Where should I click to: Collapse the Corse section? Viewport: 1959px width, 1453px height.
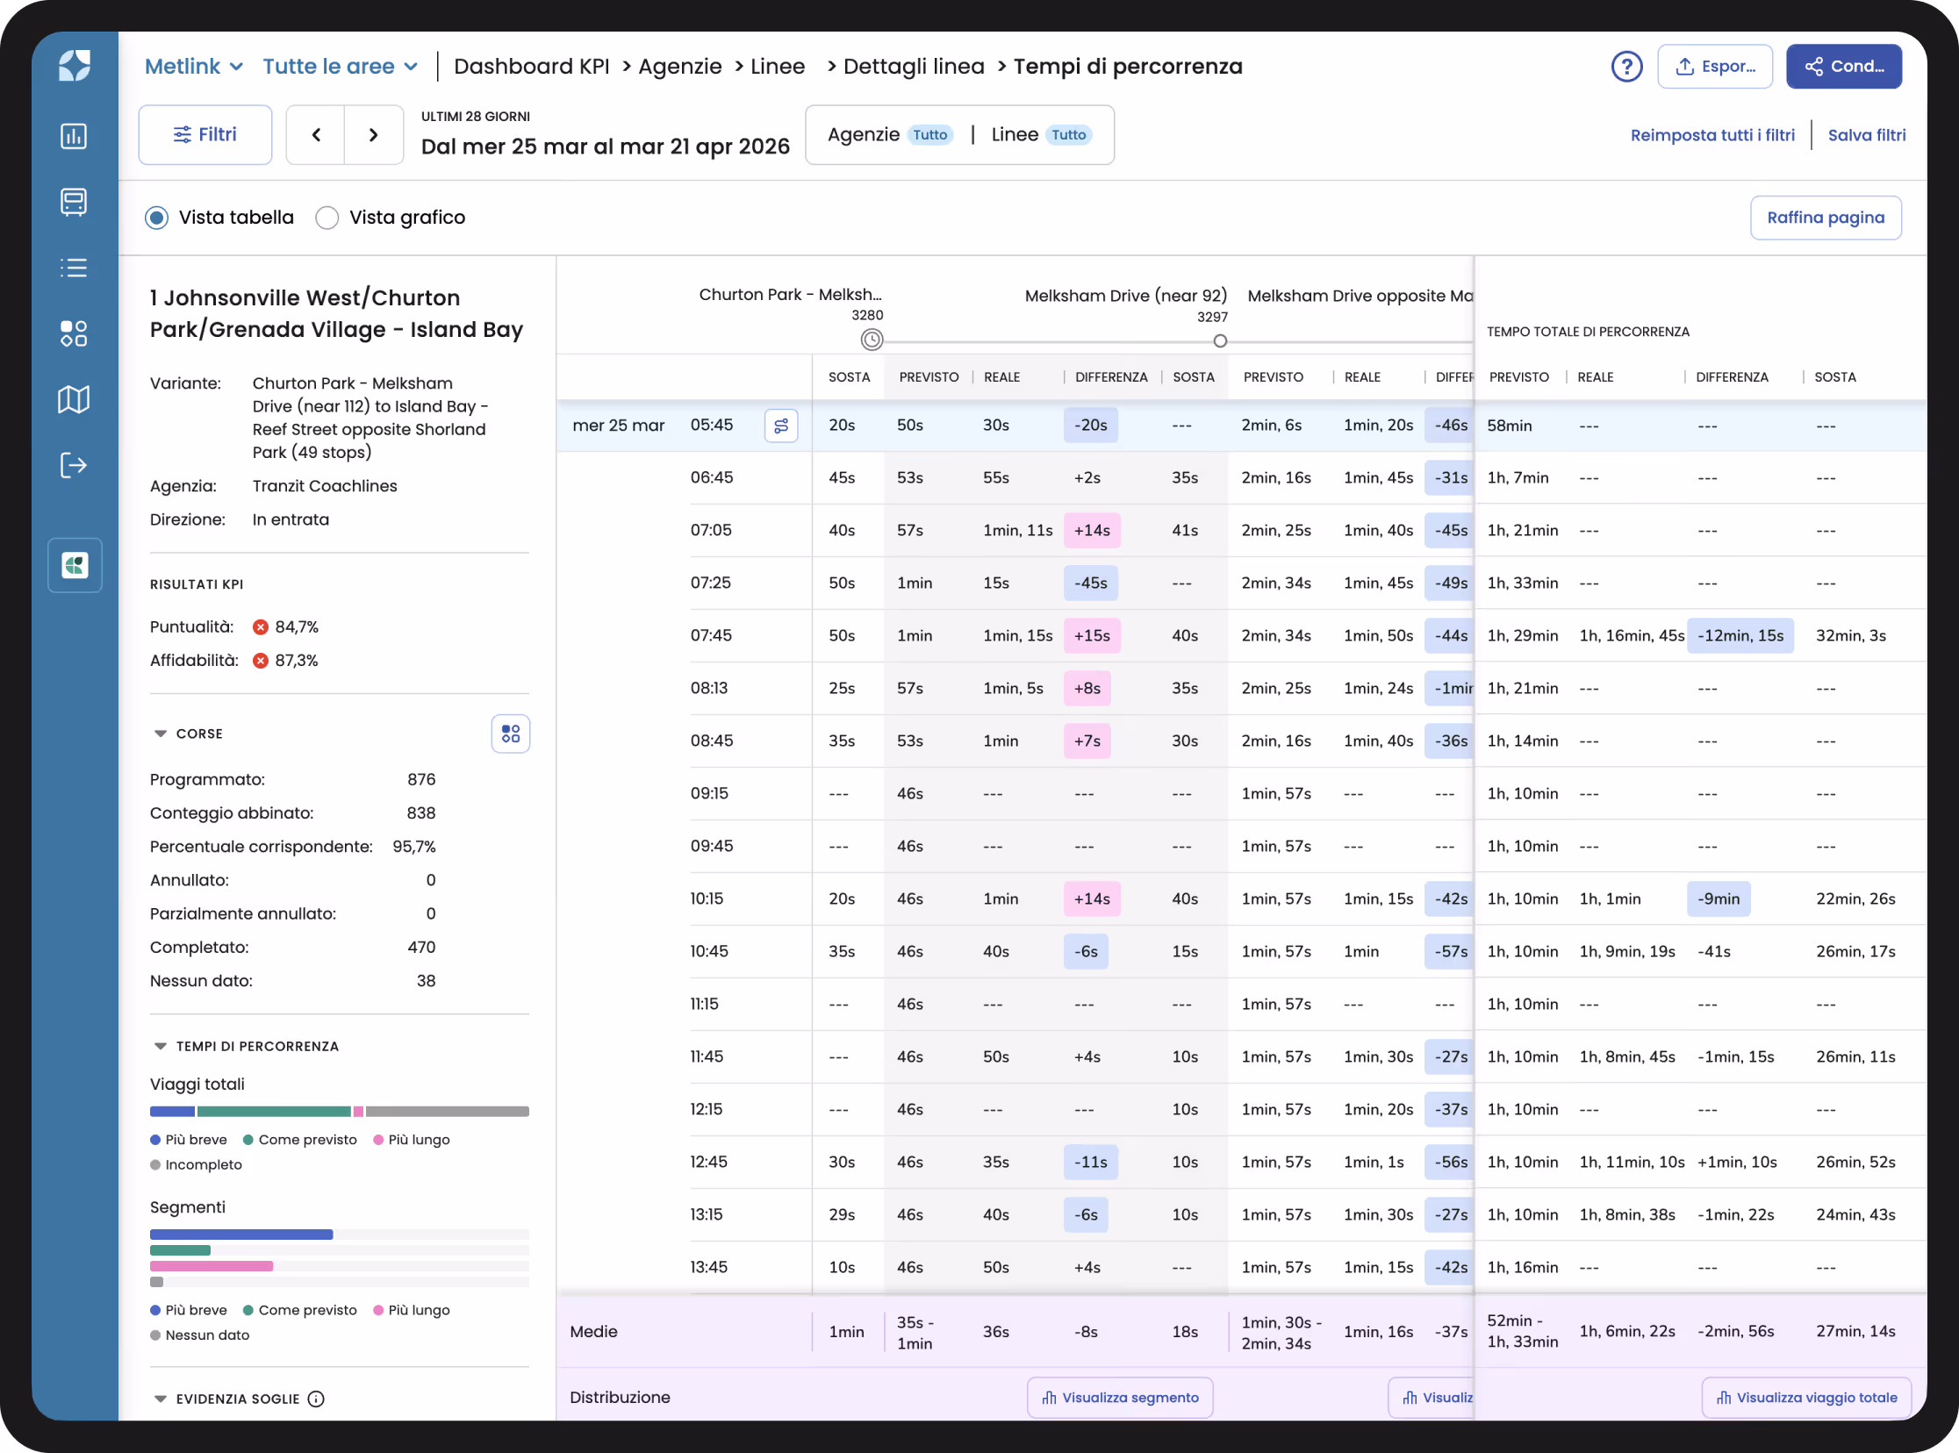tap(160, 734)
